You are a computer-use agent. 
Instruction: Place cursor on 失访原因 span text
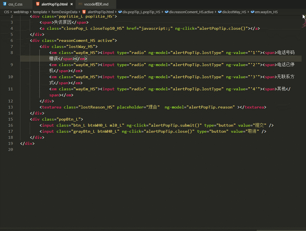tap(63, 22)
